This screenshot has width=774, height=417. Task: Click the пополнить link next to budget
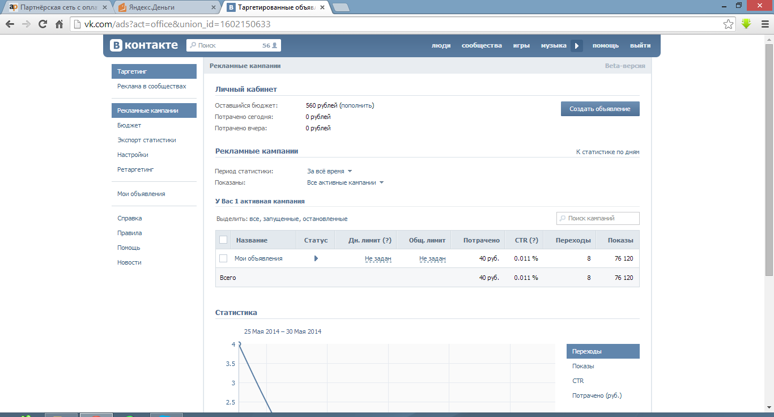point(357,105)
